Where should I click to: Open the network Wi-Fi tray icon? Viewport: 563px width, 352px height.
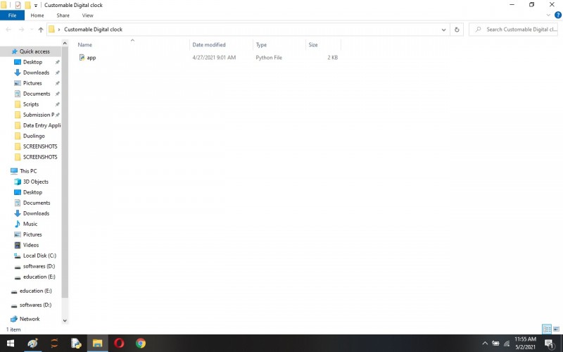[507, 344]
